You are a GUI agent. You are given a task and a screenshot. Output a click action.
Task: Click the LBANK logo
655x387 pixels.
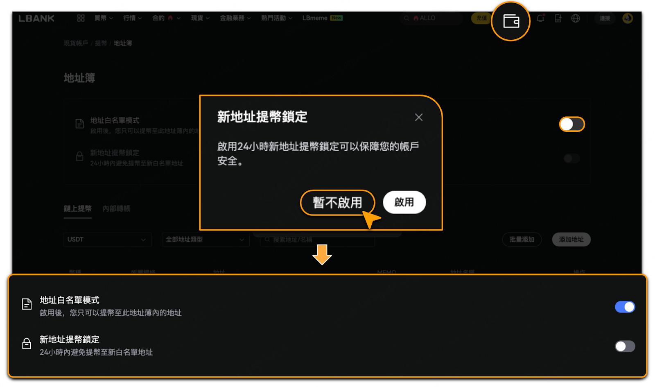pyautogui.click(x=36, y=18)
